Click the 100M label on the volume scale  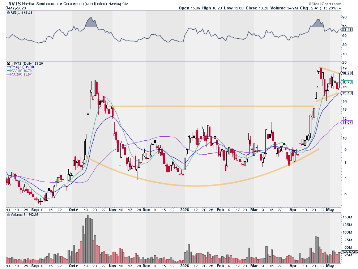tap(347, 232)
